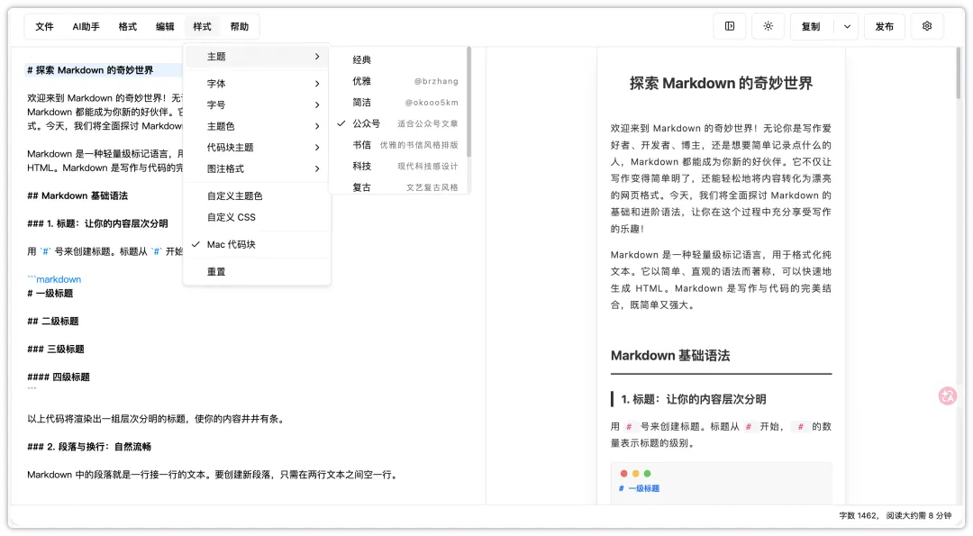Click the pink floating assistant icon

click(x=948, y=395)
